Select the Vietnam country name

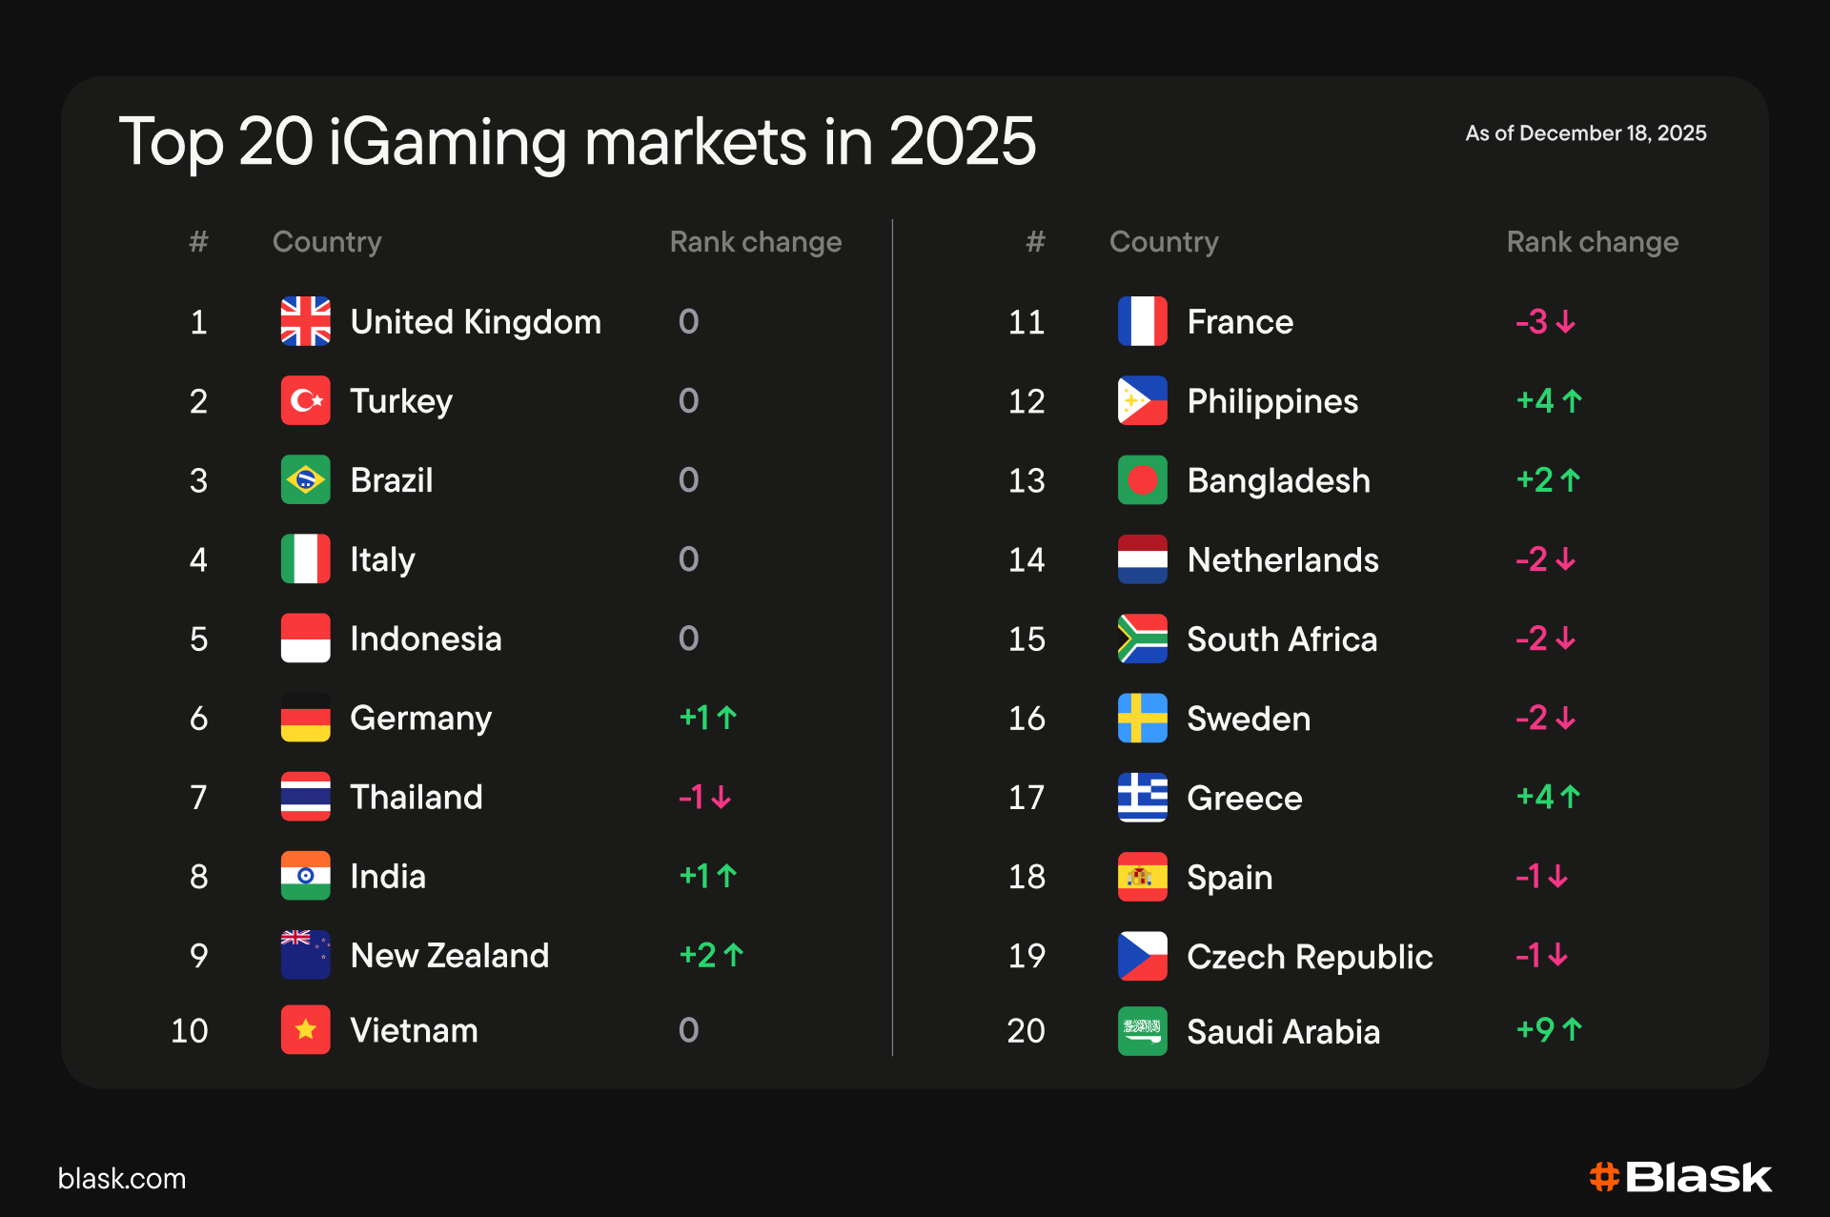414,1030
